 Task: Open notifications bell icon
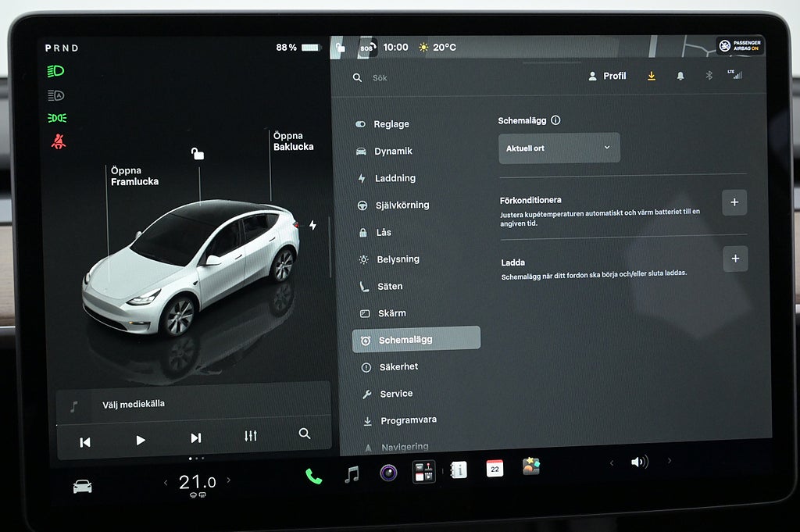click(680, 76)
